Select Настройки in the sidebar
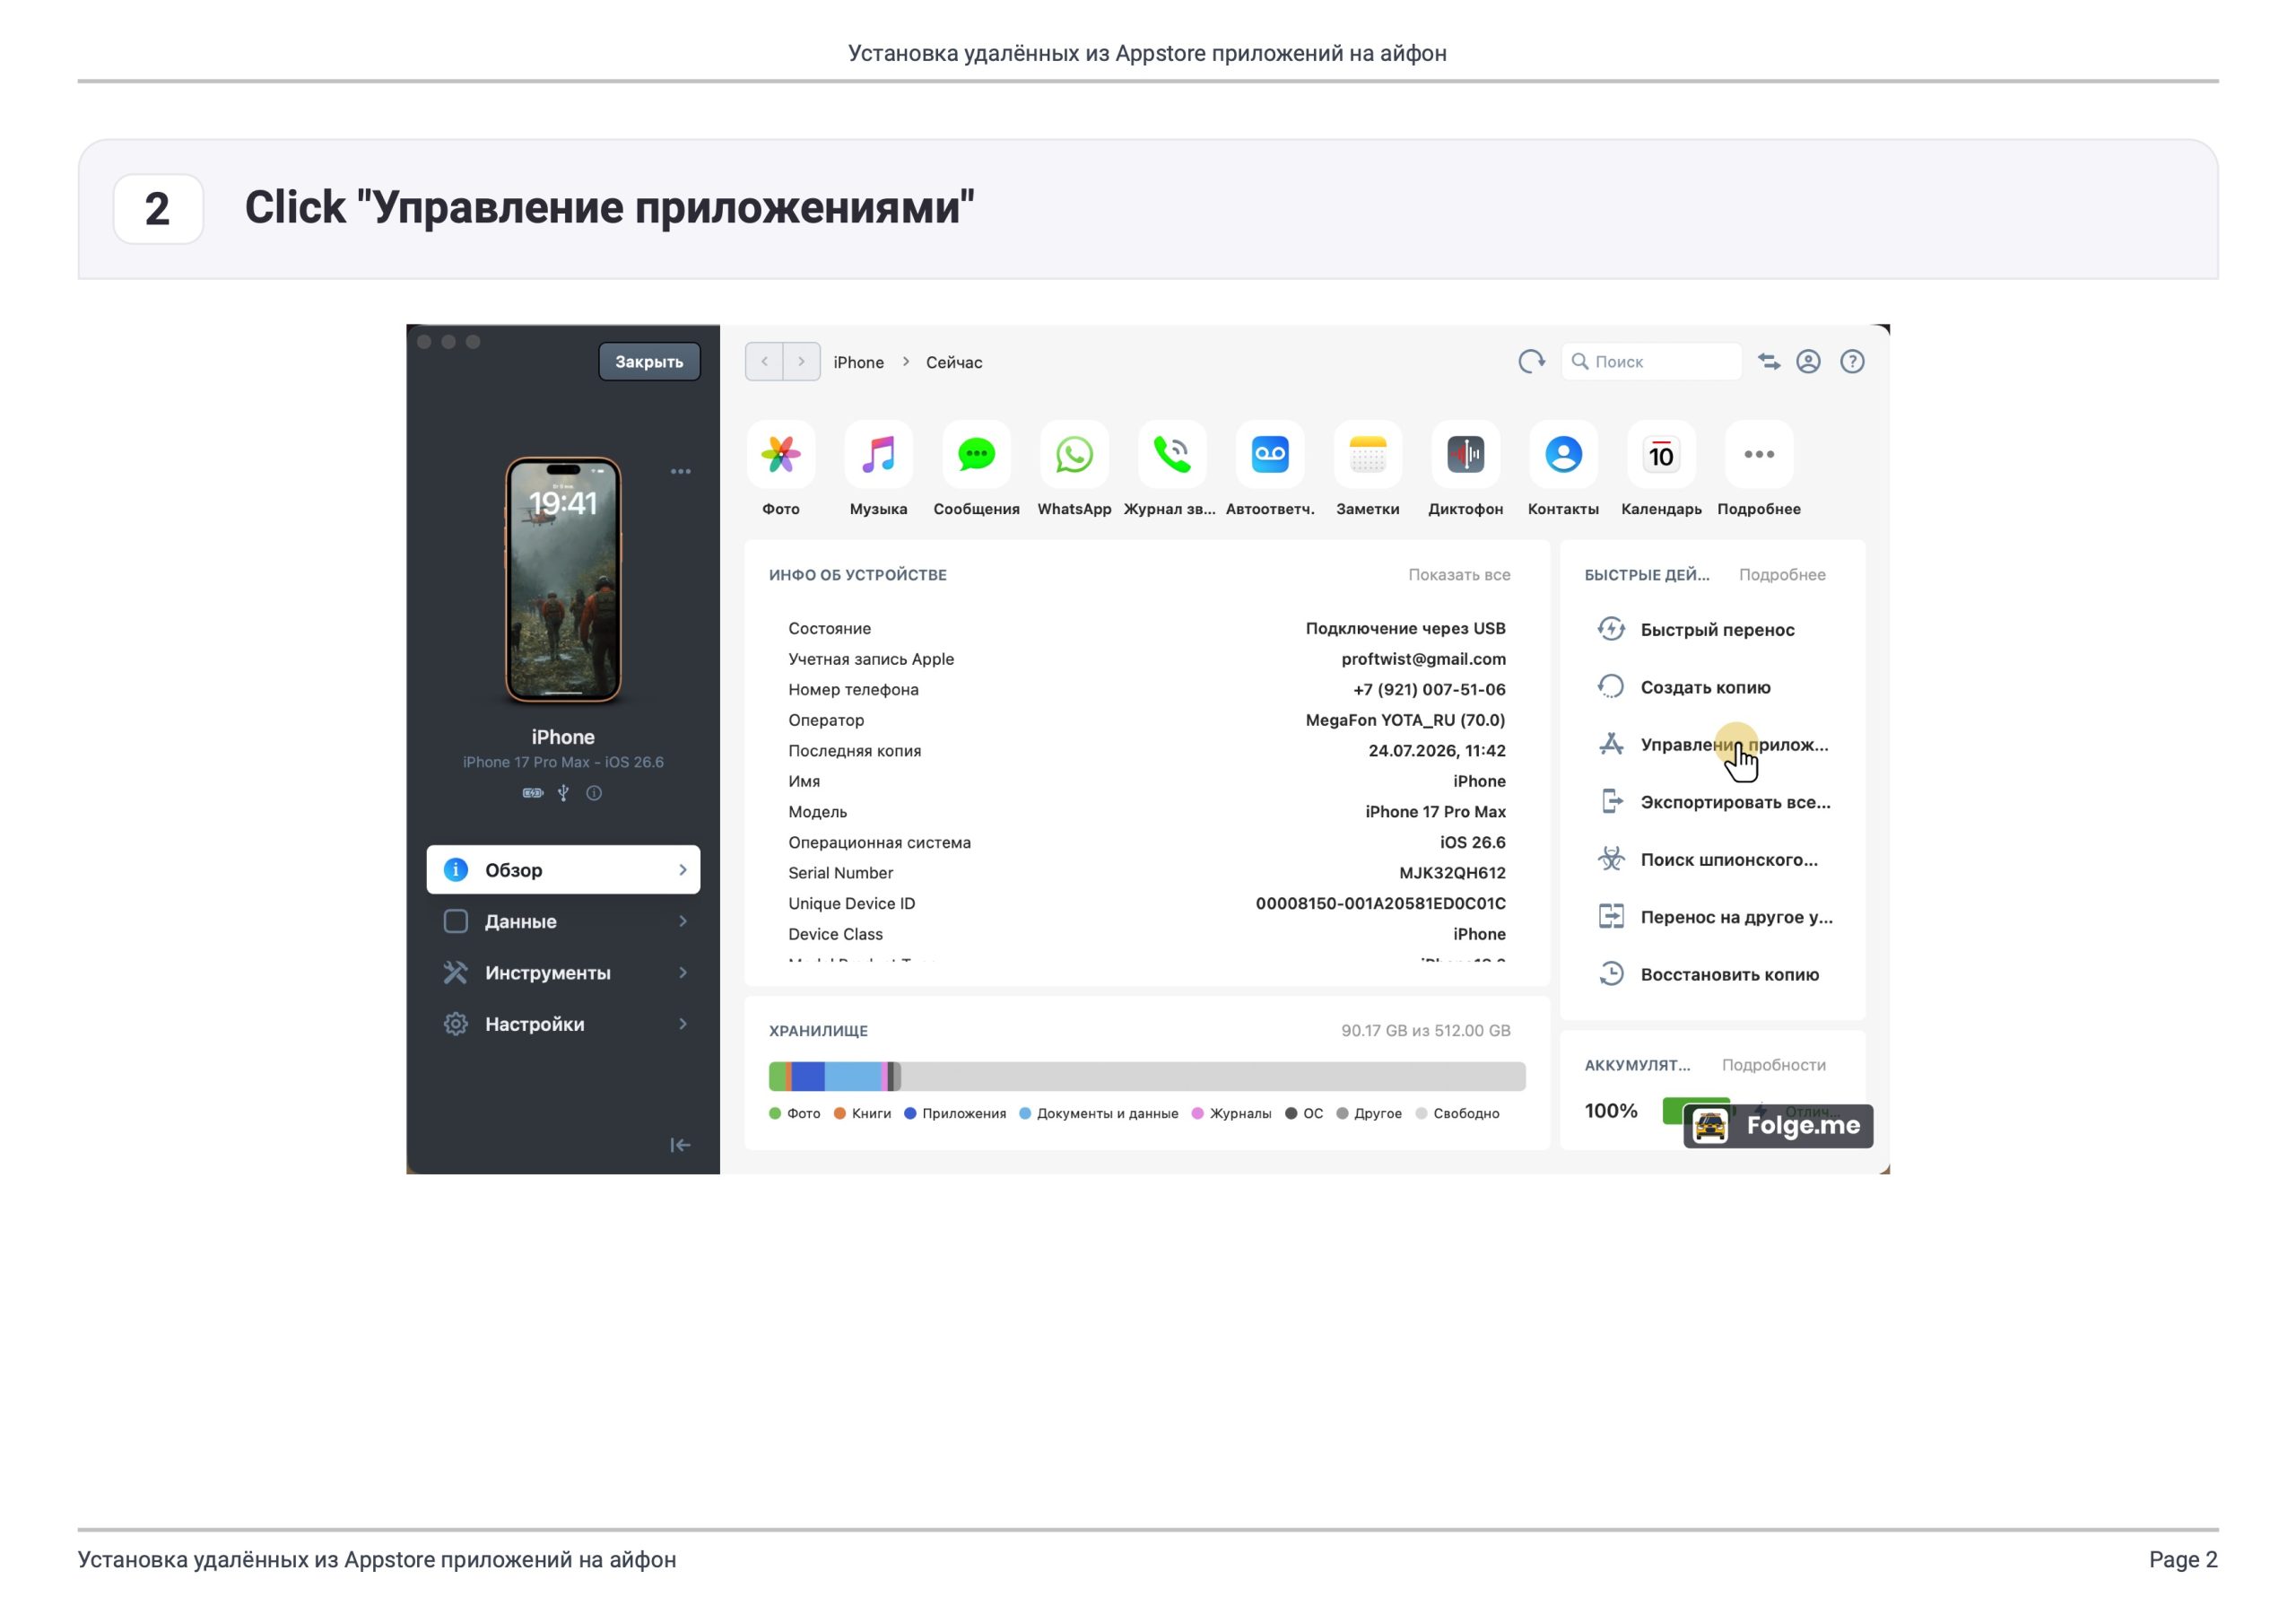Screen dimensions: 2296x1623 563,1024
